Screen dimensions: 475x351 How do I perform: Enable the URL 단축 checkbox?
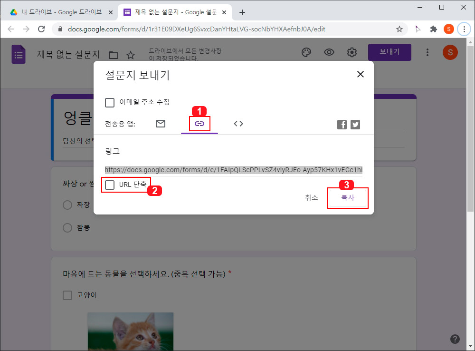[x=110, y=185]
